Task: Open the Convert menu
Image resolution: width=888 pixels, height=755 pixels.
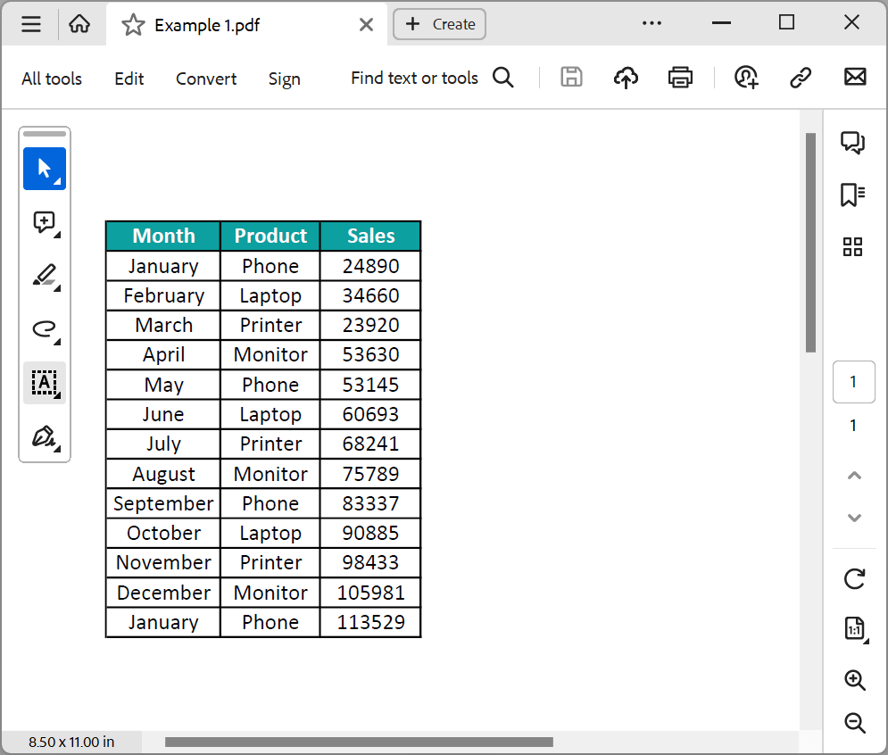Action: (205, 79)
